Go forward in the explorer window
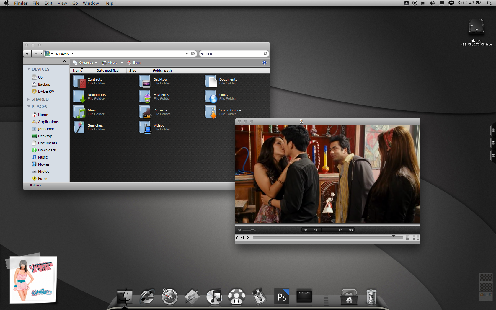Viewport: 496px width, 310px height. pos(35,53)
